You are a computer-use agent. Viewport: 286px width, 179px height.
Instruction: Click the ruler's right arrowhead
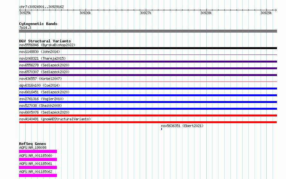pyautogui.click(x=276, y=10)
